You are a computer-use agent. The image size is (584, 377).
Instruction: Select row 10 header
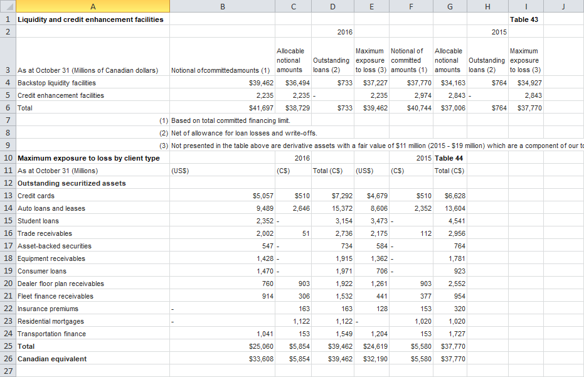point(8,157)
